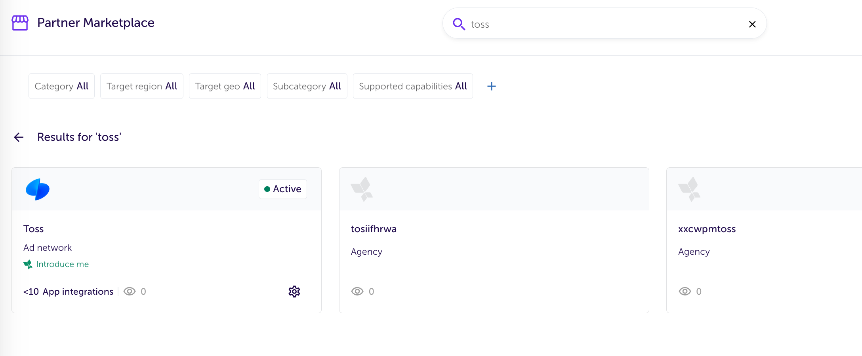
Task: Click the Introduce me link
Action: 62,264
